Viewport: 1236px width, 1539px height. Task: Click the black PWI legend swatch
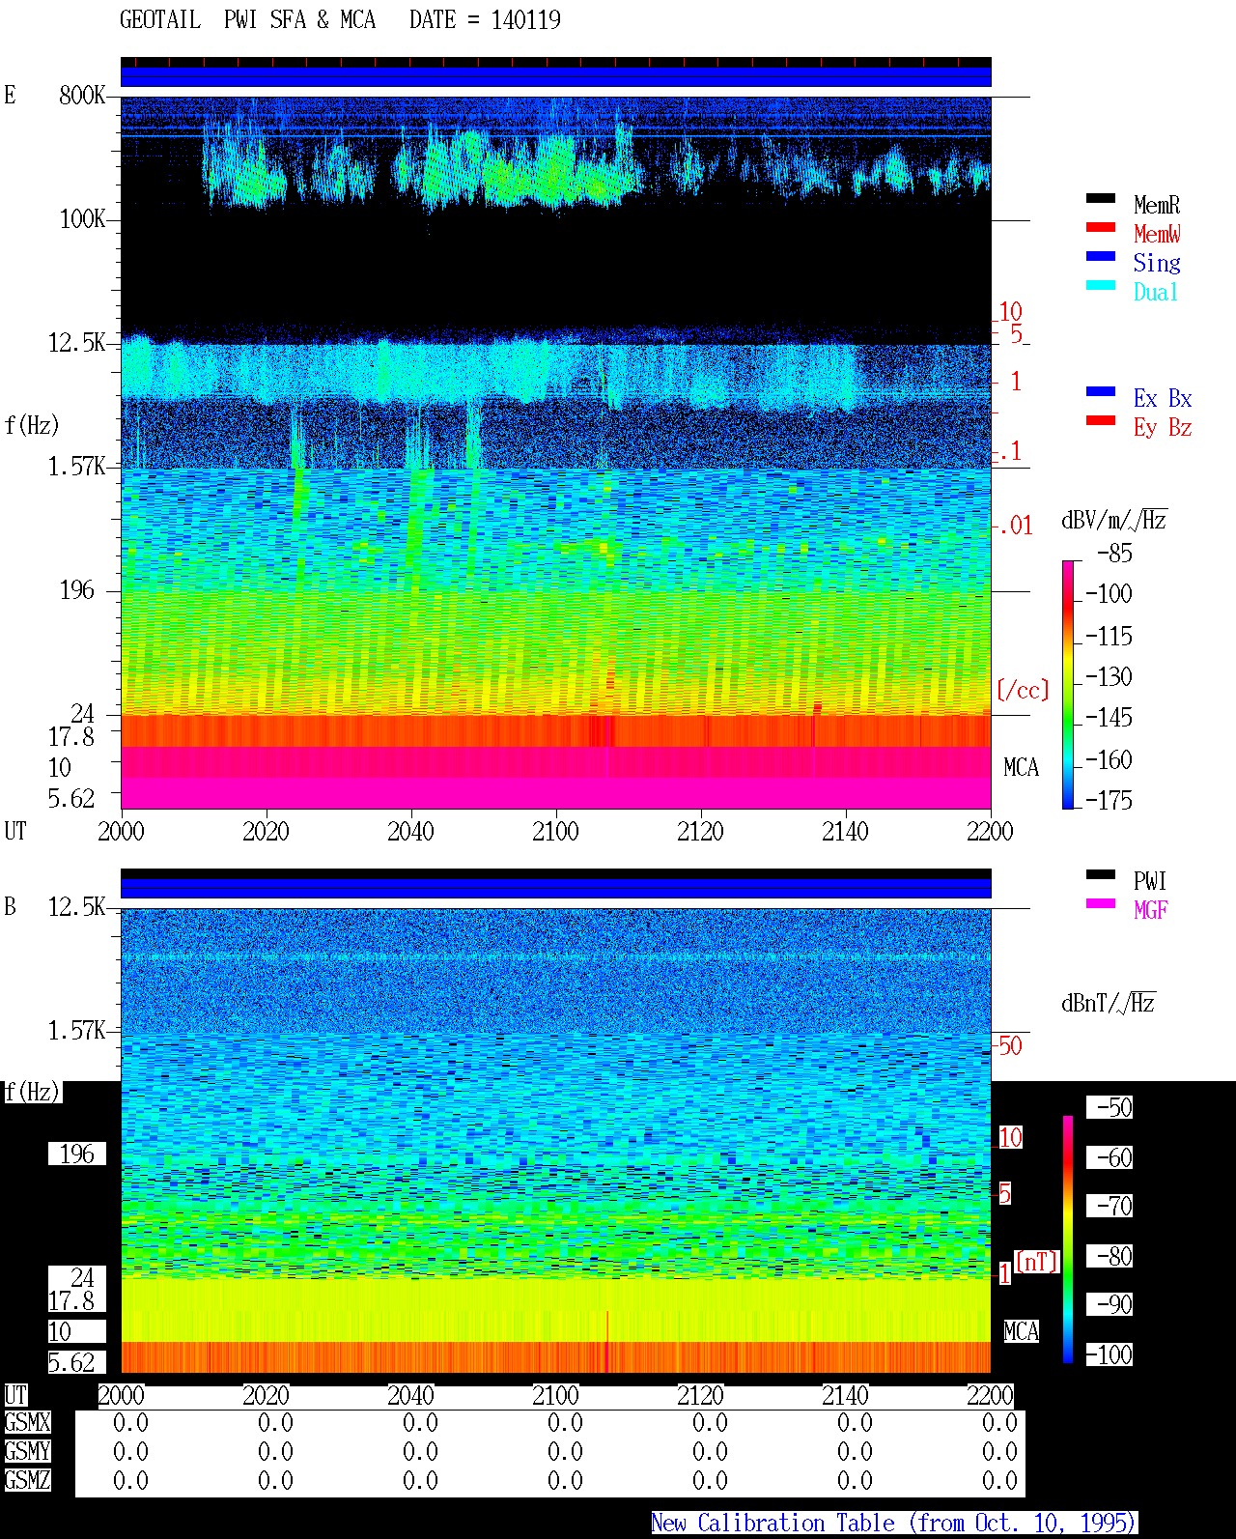1101,874
